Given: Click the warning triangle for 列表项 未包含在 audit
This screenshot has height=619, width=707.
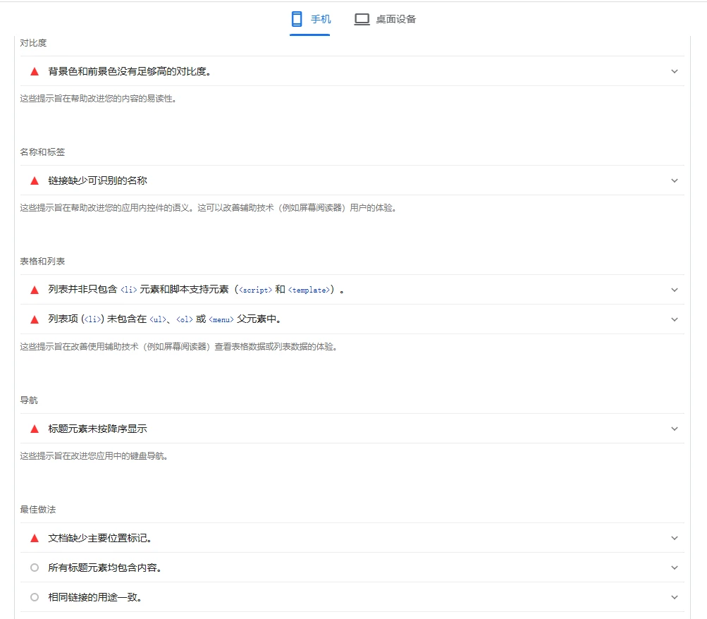Looking at the screenshot, I should 35,319.
